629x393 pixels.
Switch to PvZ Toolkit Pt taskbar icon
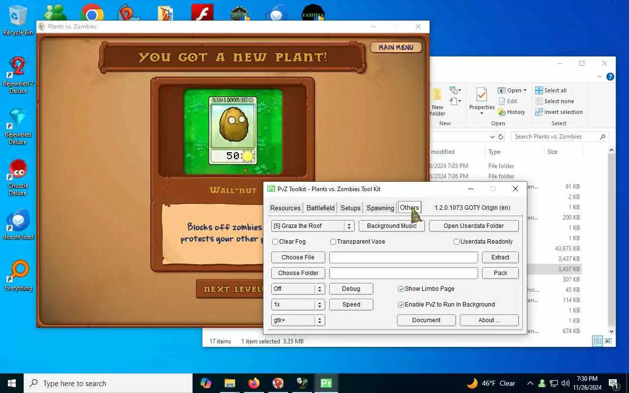click(326, 383)
